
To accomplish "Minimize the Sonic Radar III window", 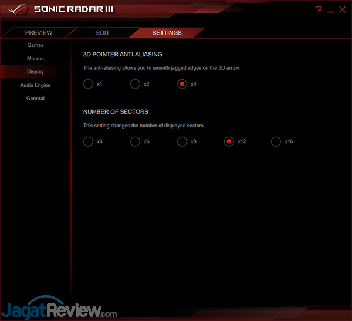I will pyautogui.click(x=330, y=11).
